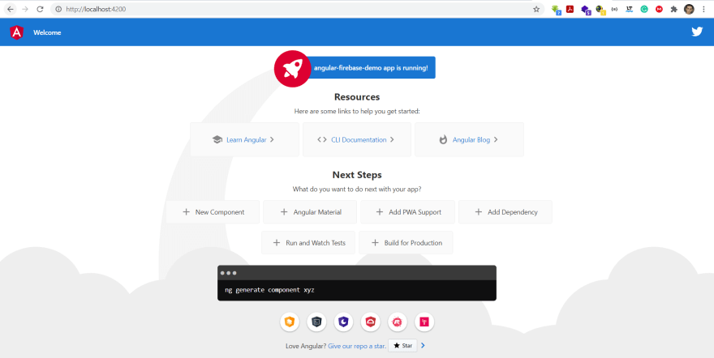Click the angular-firebase-demo app is running banner
The width and height of the screenshot is (714, 358).
pyautogui.click(x=371, y=68)
